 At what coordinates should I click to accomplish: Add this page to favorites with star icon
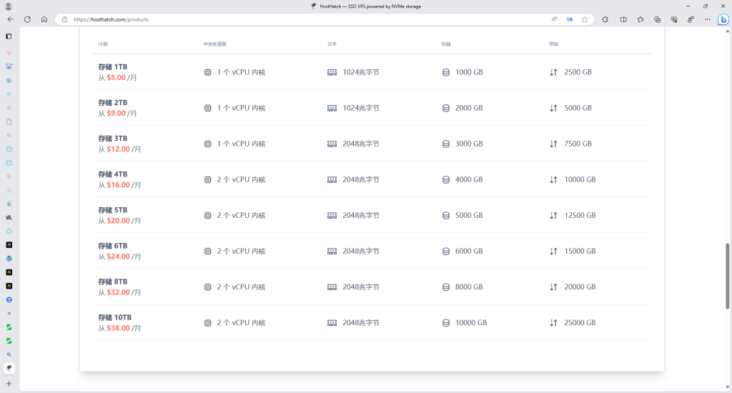[x=585, y=19]
